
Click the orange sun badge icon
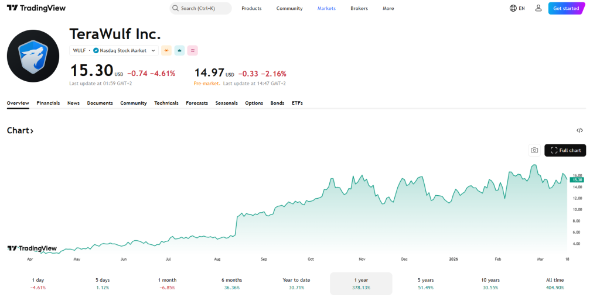(166, 51)
